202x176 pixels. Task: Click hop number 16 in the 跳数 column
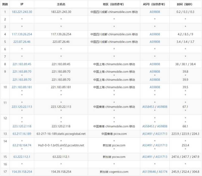(x=5, y=164)
